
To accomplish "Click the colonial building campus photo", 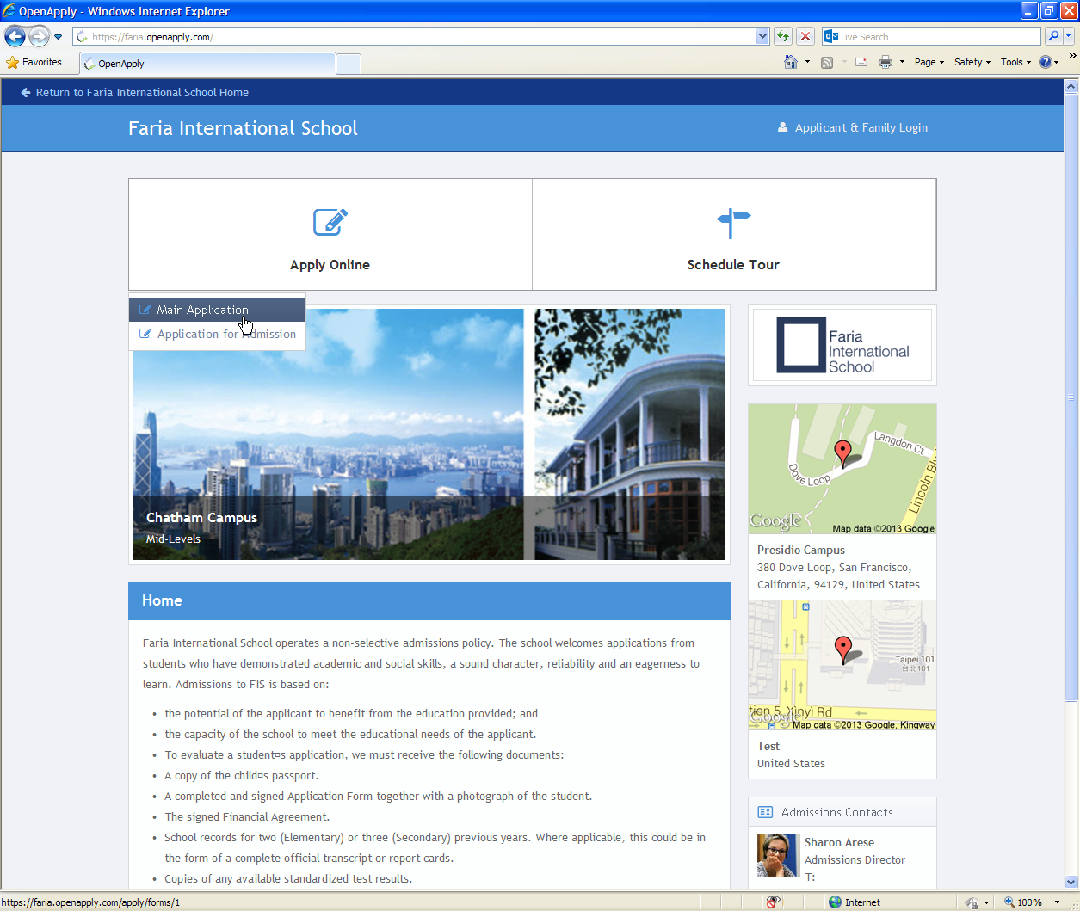I will pyautogui.click(x=630, y=434).
